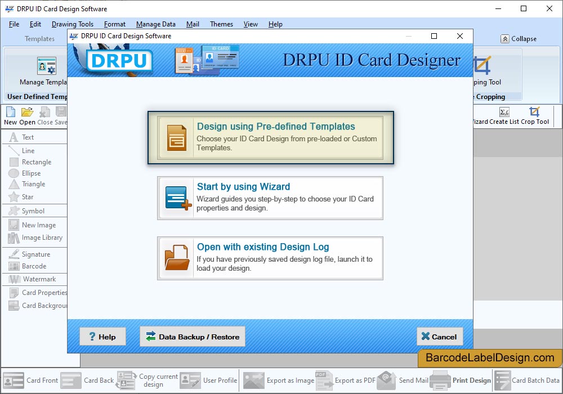563x394 pixels.
Task: Click the Manage Templates icon
Action: pos(47,66)
